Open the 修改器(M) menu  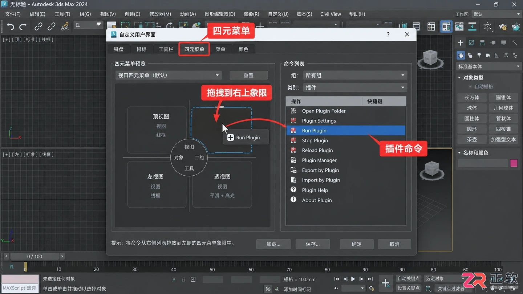point(160,14)
